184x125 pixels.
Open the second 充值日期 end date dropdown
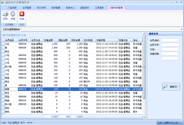178,58
